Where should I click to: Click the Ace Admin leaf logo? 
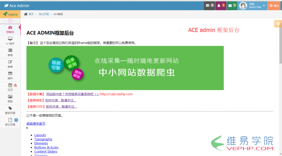[6, 6]
